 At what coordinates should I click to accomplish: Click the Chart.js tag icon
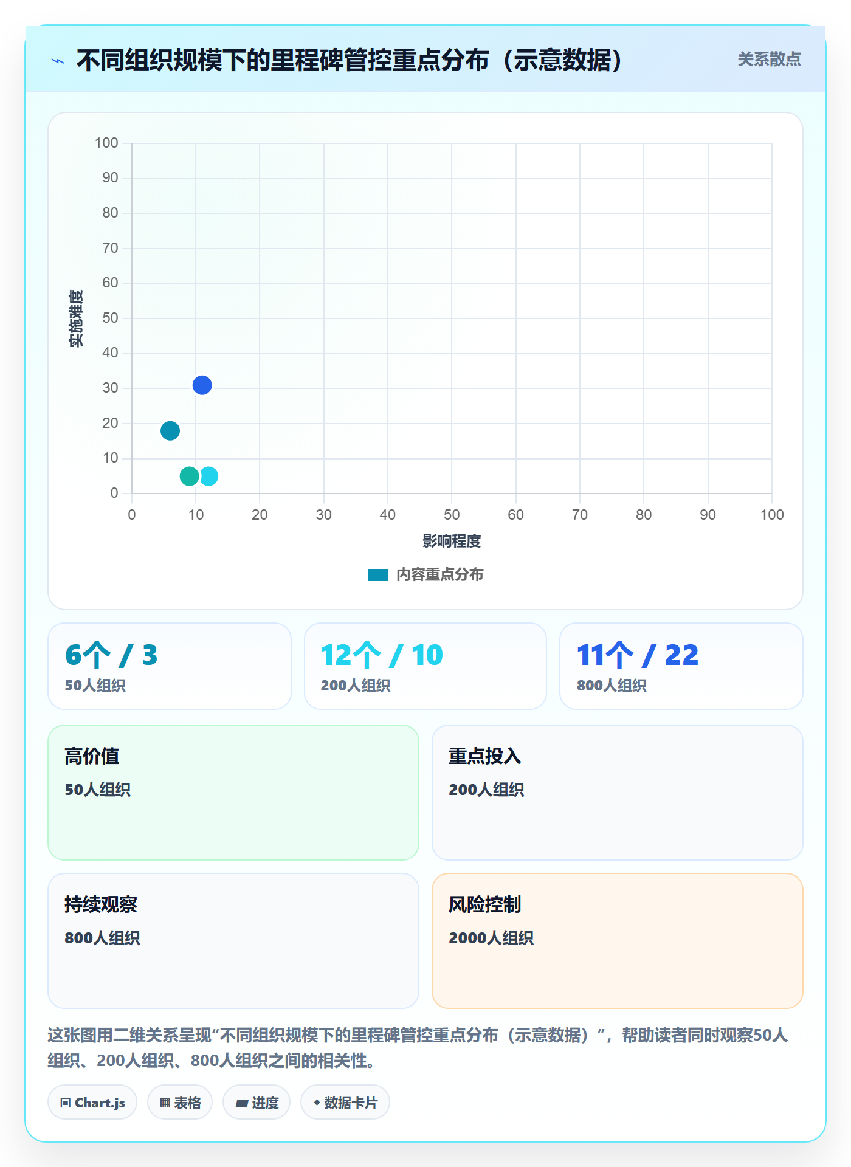66,1103
